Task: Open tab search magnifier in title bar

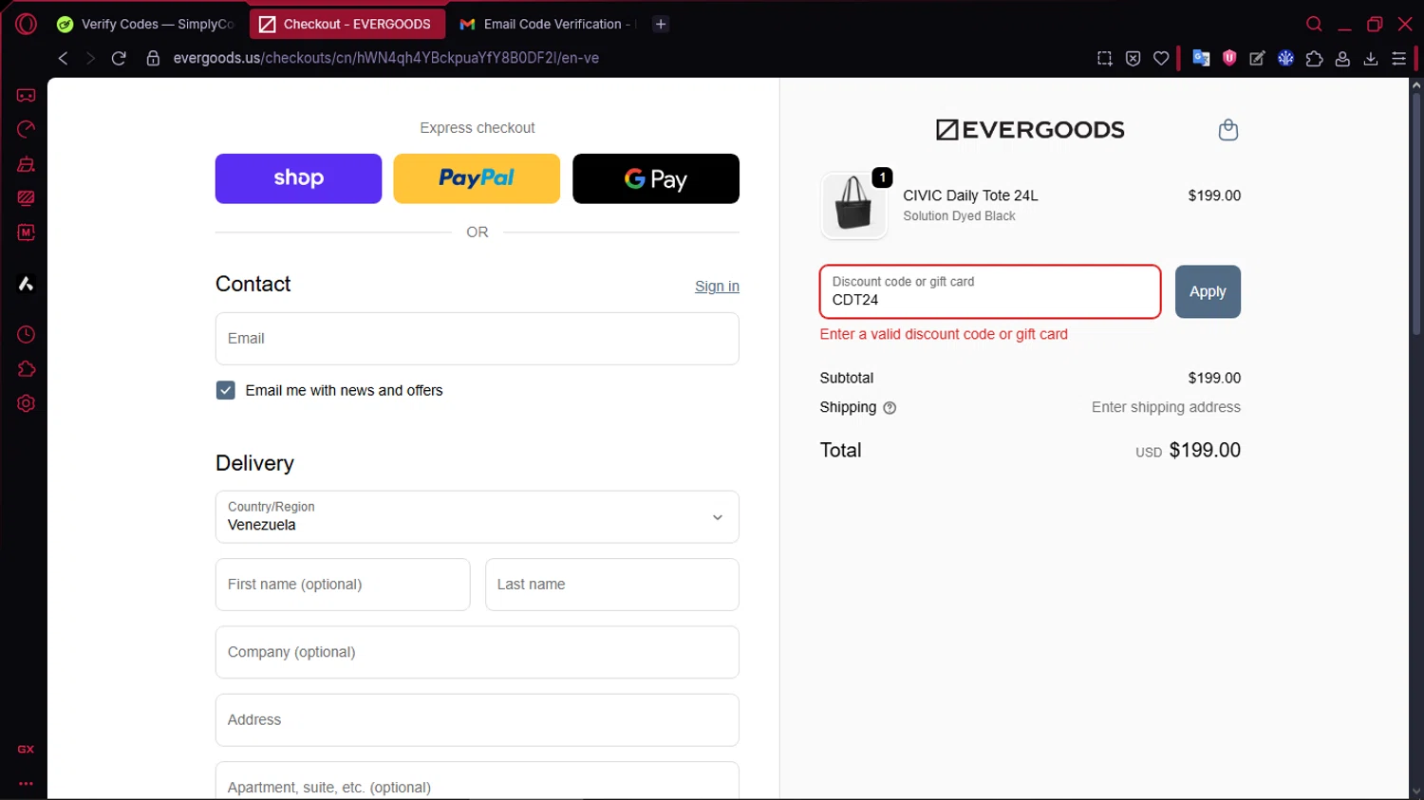Action: click(1314, 24)
